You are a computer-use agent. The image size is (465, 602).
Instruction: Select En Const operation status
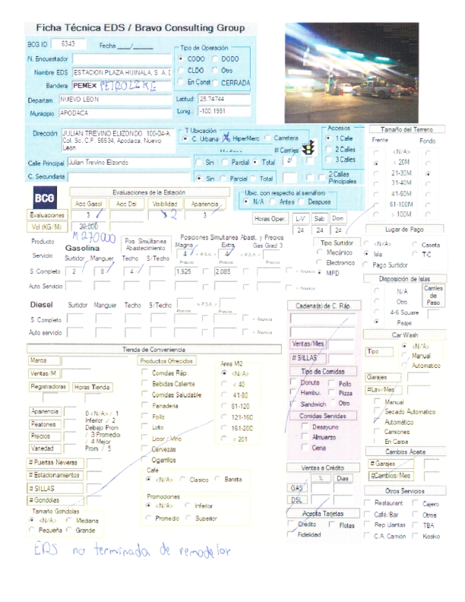[180, 82]
